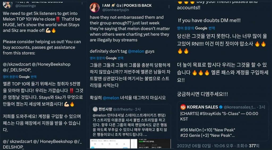Open the verified badge beside KOREAN SALES

(x=221, y=107)
